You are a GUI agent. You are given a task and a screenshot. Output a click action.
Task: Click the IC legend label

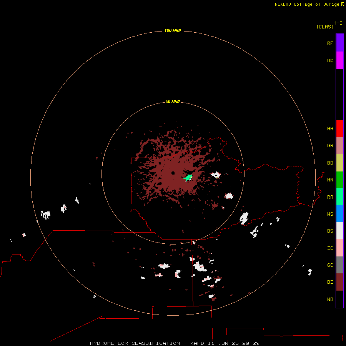[x=330, y=248]
